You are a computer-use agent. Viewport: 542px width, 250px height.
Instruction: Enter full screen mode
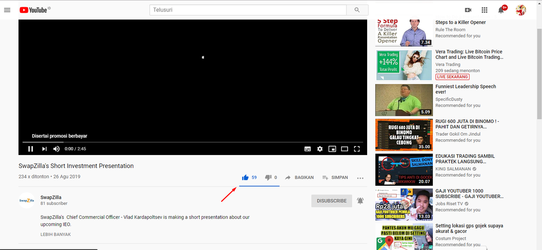click(357, 149)
